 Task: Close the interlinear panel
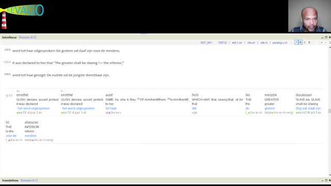(x=329, y=37)
